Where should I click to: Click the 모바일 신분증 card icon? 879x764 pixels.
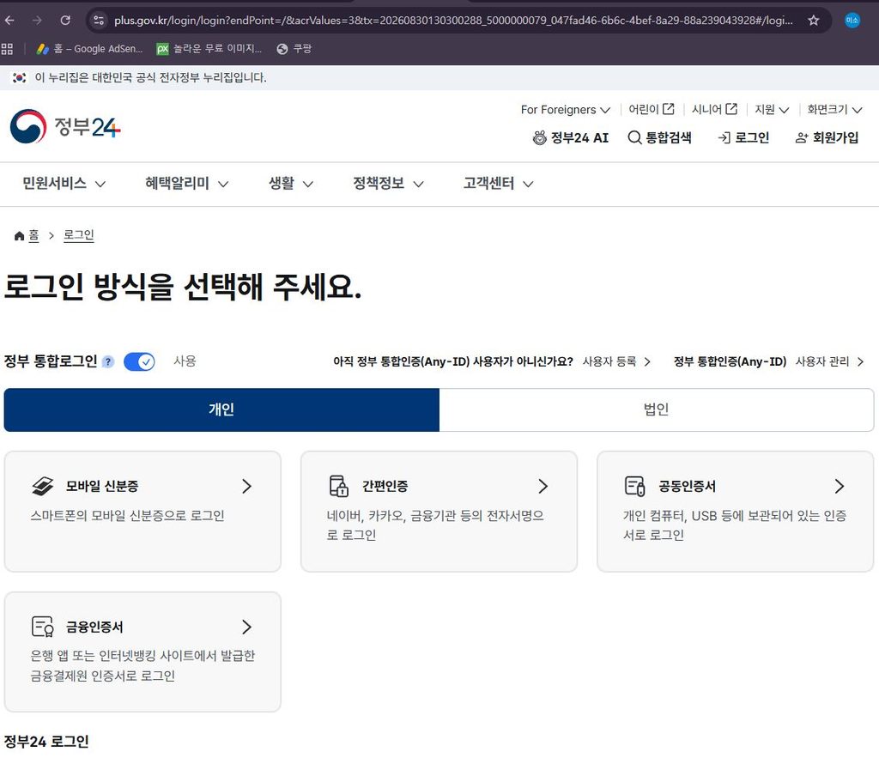[43, 486]
